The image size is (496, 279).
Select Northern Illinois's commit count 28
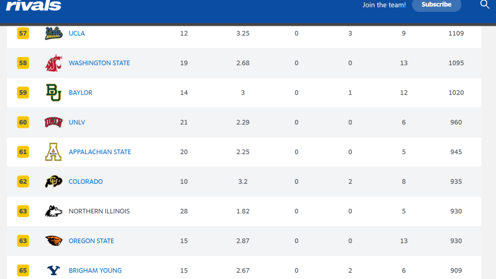click(184, 212)
